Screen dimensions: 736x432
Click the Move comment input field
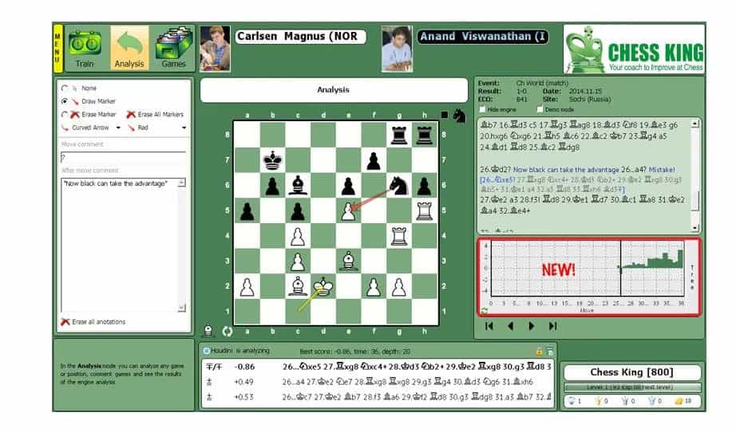pyautogui.click(x=124, y=157)
